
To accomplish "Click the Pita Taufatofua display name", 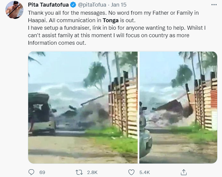I will [48, 5].
